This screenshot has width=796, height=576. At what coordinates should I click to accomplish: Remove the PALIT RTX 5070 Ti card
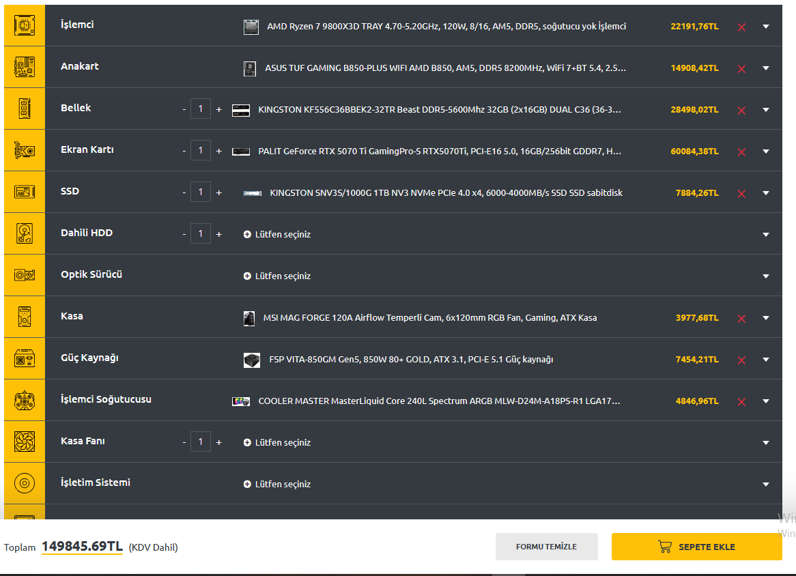pyautogui.click(x=741, y=152)
